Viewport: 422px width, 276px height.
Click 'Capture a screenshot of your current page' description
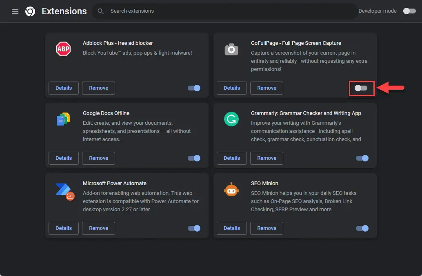[309, 61]
